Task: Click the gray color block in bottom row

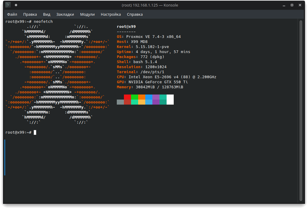Action: coord(120,102)
